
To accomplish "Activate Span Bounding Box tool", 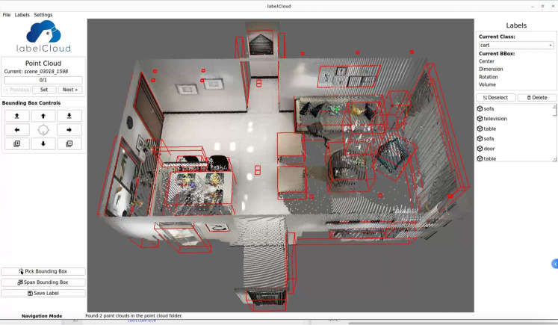I will pos(43,282).
